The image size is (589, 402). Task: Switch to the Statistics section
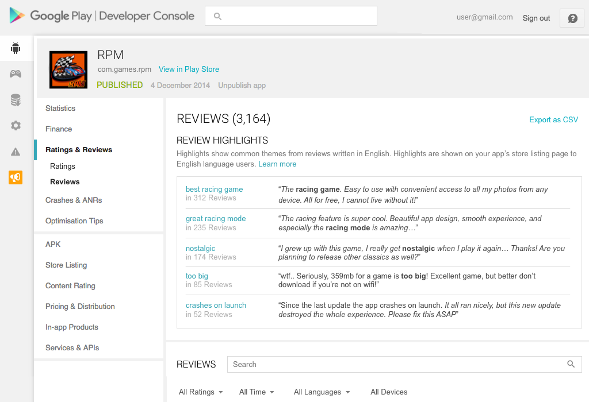coord(60,108)
